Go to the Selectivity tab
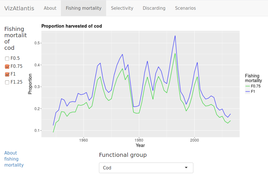Viewport: 268px width, 178px height. pos(122,8)
